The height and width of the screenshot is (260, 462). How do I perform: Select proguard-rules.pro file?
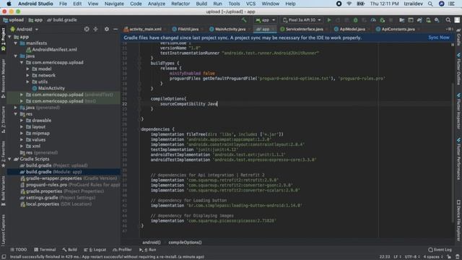tap(70, 185)
